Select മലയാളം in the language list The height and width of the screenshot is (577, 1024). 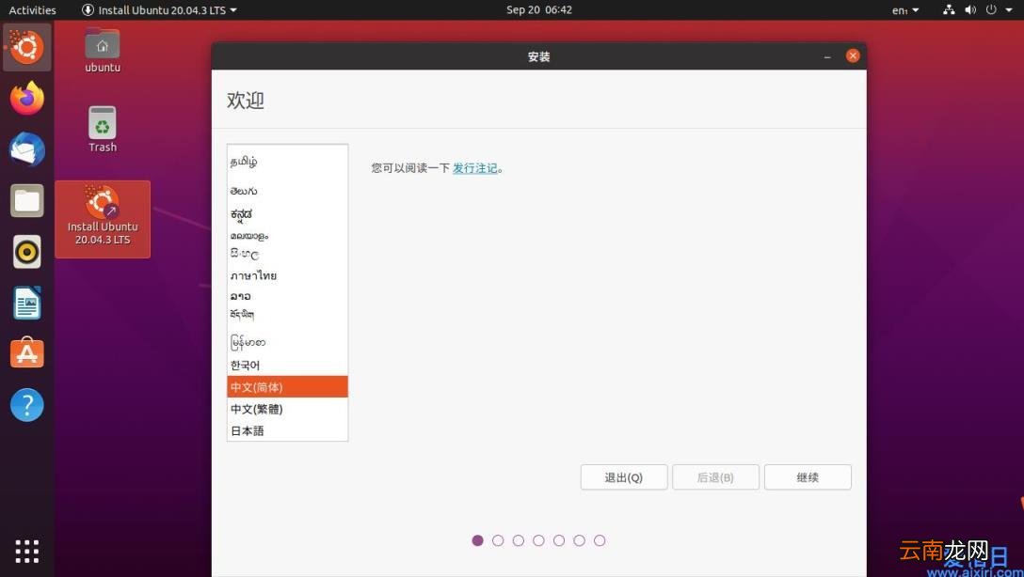point(287,235)
